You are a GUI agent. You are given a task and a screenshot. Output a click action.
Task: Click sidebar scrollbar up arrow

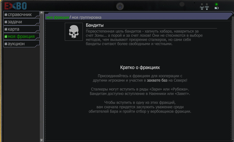pyautogui.click(x=41, y=13)
